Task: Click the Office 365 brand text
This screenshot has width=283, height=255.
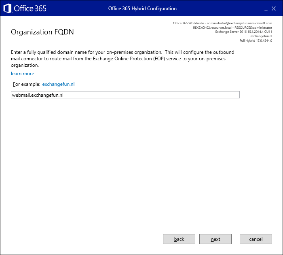Action: coord(30,8)
